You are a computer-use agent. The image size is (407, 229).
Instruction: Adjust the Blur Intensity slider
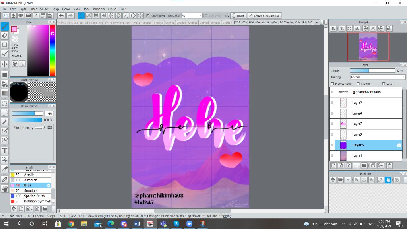tap(40, 128)
